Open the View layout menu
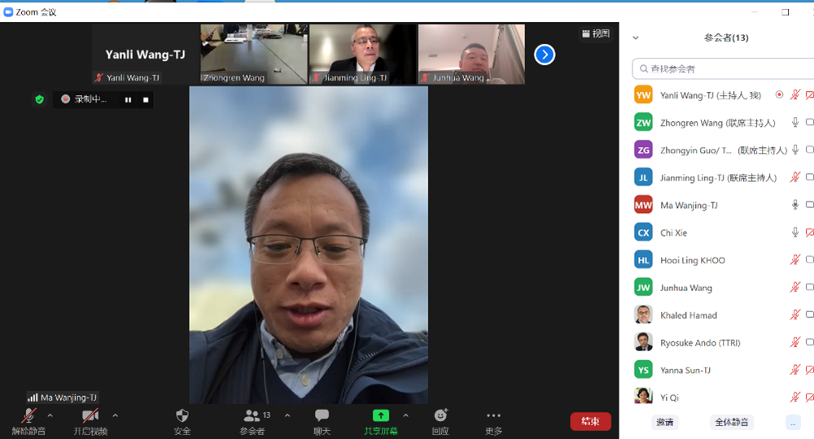 click(595, 33)
